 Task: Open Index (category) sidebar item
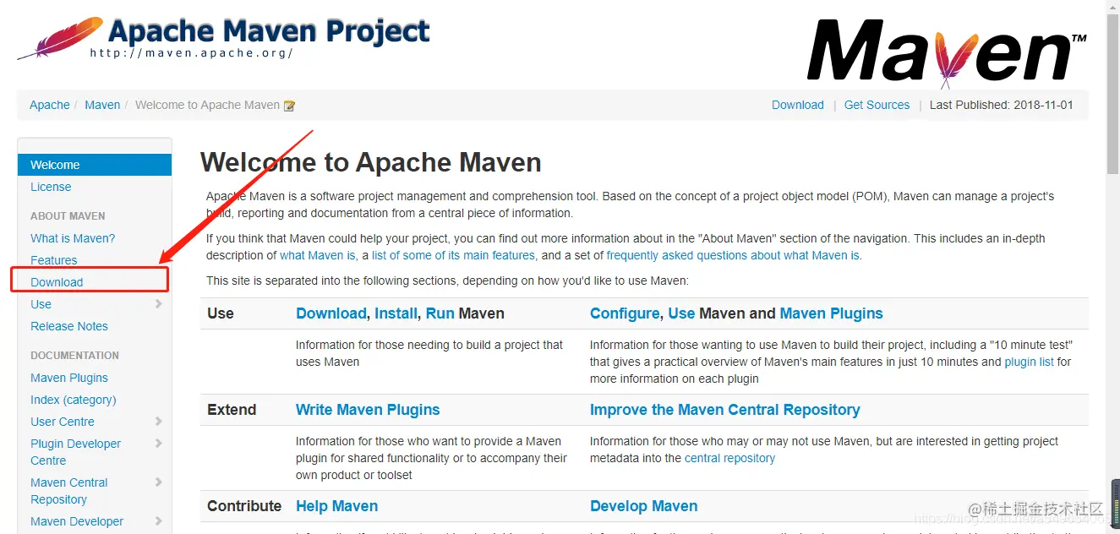coord(74,400)
